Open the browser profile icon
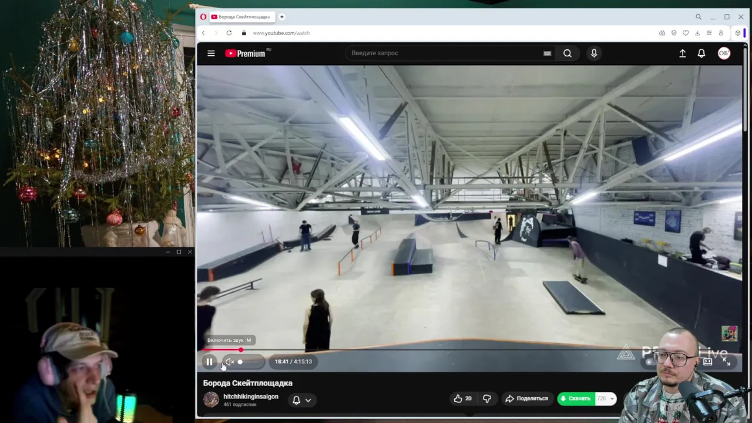The width and height of the screenshot is (752, 423). click(721, 33)
